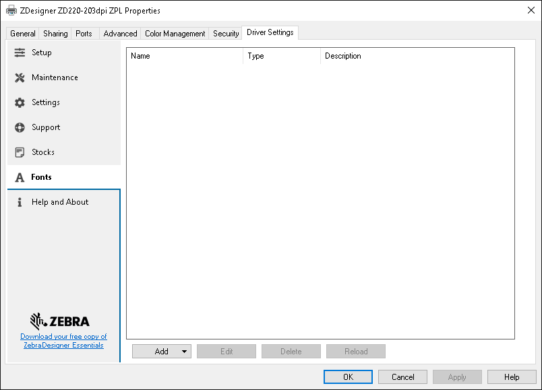This screenshot has width=542, height=390.
Task: Open the Ports tab
Action: pyautogui.click(x=84, y=32)
